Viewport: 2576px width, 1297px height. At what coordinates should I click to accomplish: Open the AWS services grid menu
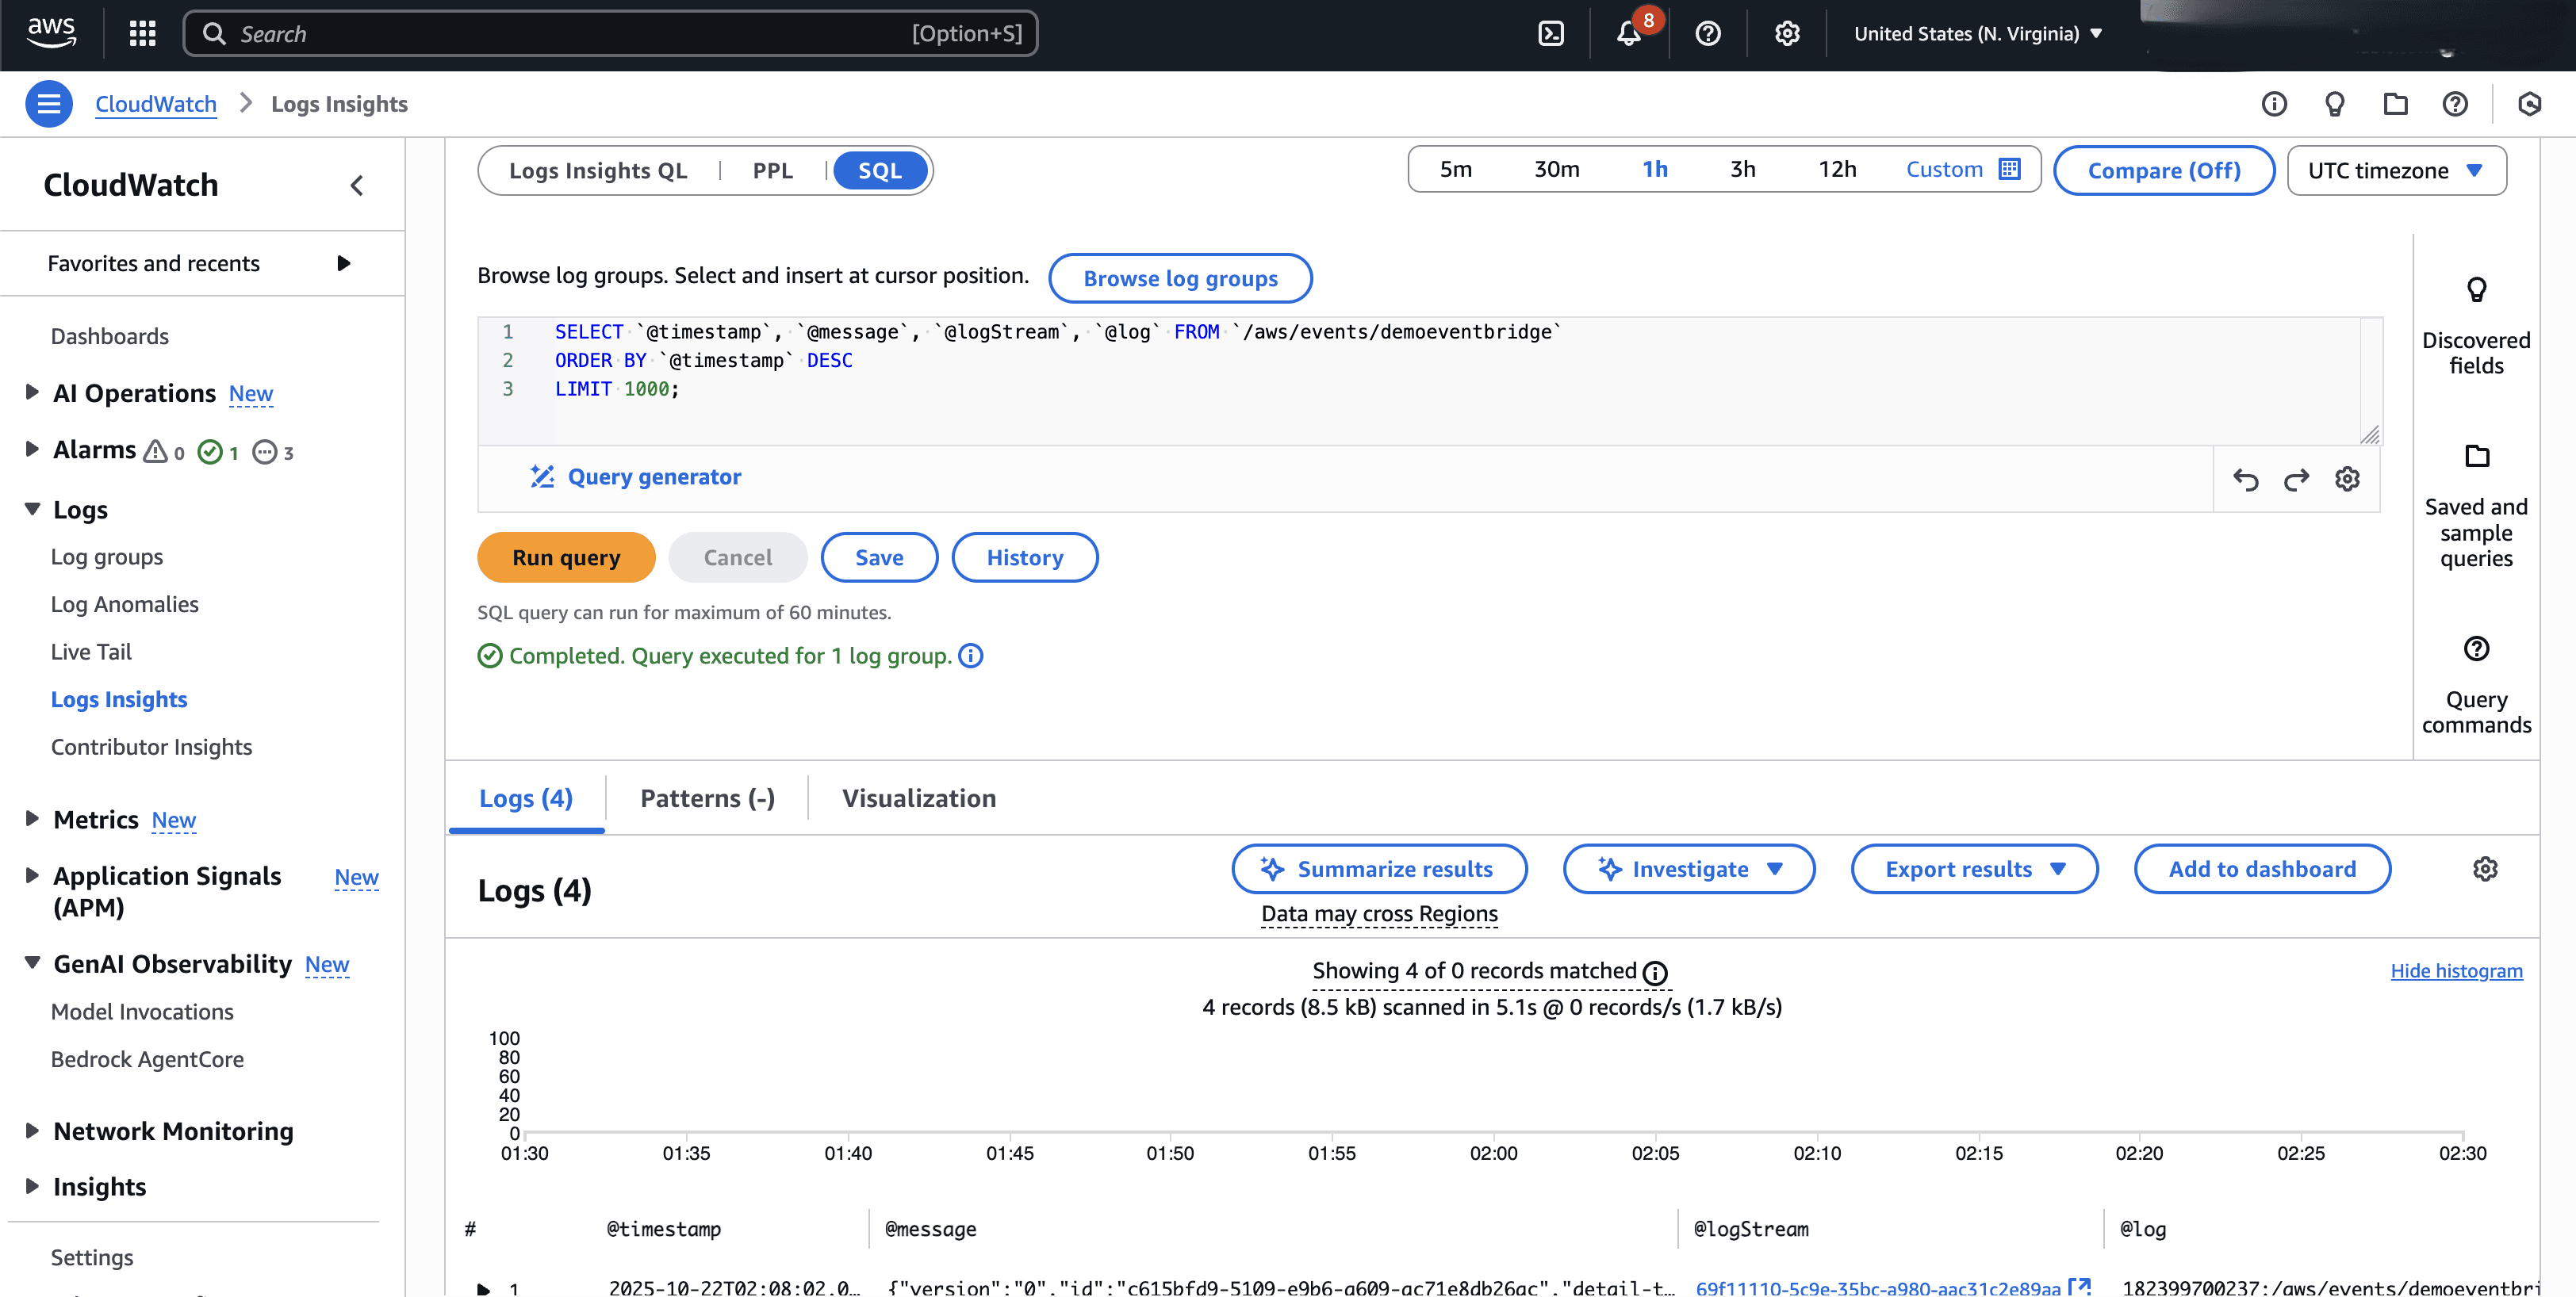tap(141, 33)
